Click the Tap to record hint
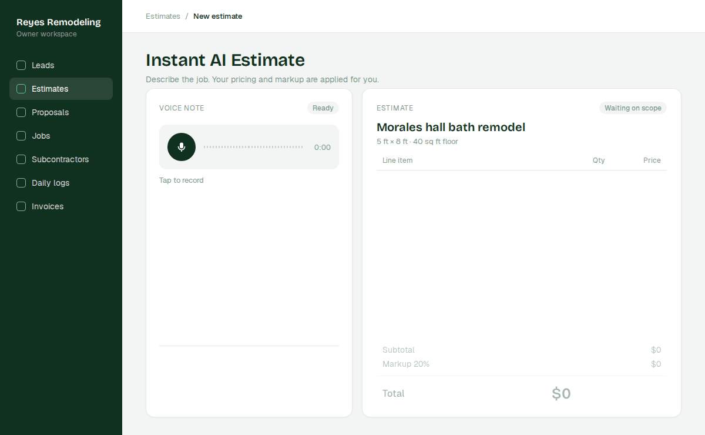 (182, 180)
